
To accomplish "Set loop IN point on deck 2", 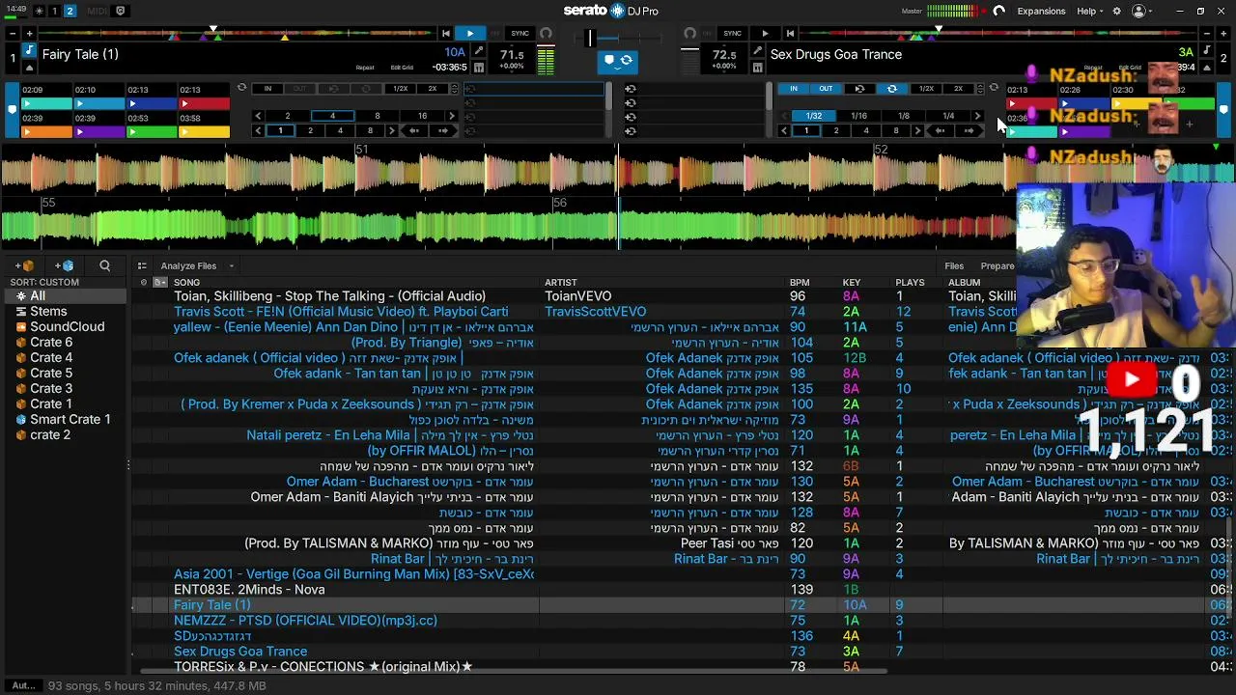I will click(794, 89).
